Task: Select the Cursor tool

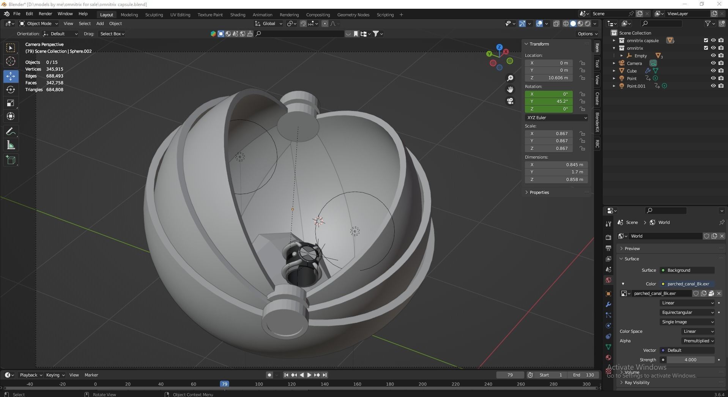Action: pos(11,61)
